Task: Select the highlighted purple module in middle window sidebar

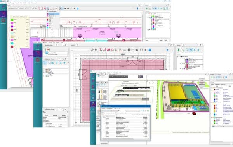Action: click(x=38, y=54)
